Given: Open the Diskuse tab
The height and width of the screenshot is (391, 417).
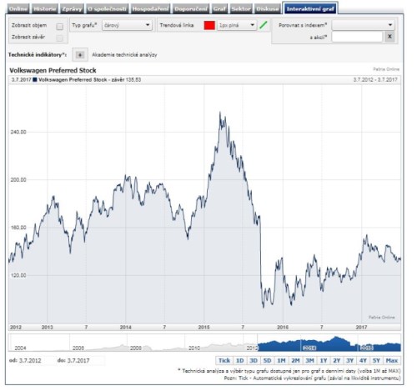Looking at the screenshot, I should pyautogui.click(x=267, y=9).
